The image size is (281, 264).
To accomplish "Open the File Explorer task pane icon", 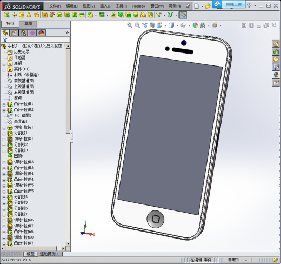I will (276, 59).
